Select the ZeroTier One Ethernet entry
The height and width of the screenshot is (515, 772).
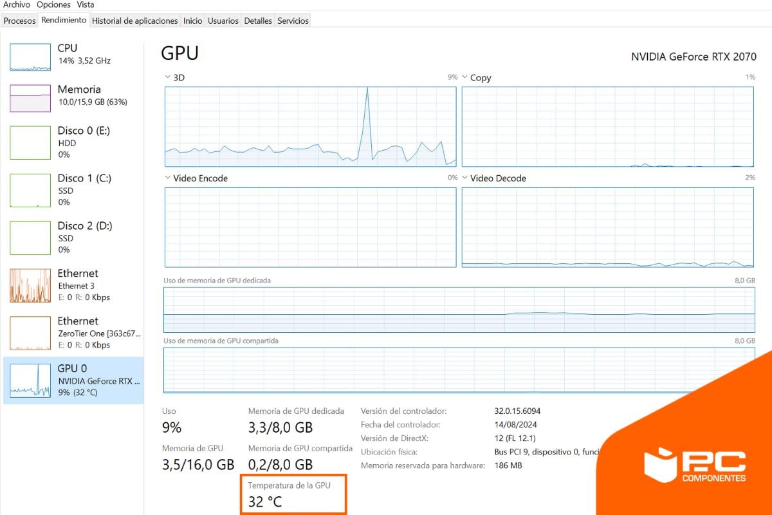point(73,333)
